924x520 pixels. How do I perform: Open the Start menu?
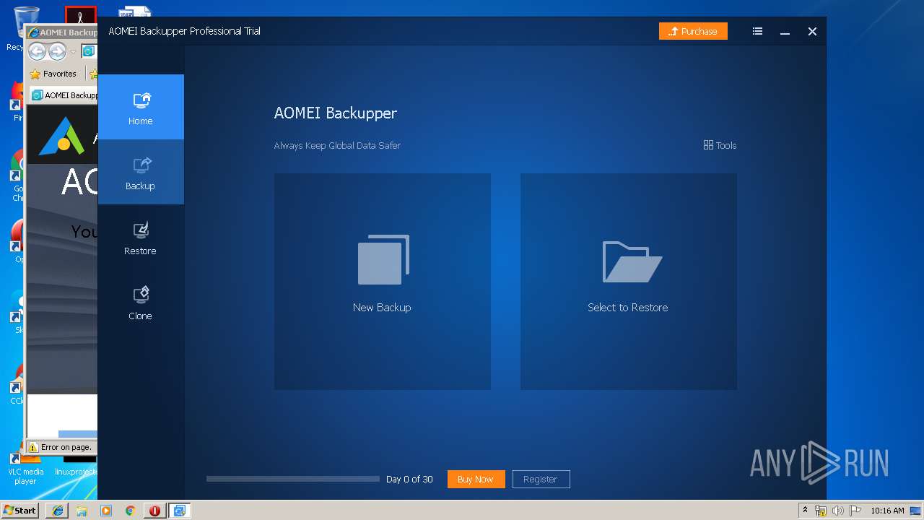pyautogui.click(x=19, y=510)
